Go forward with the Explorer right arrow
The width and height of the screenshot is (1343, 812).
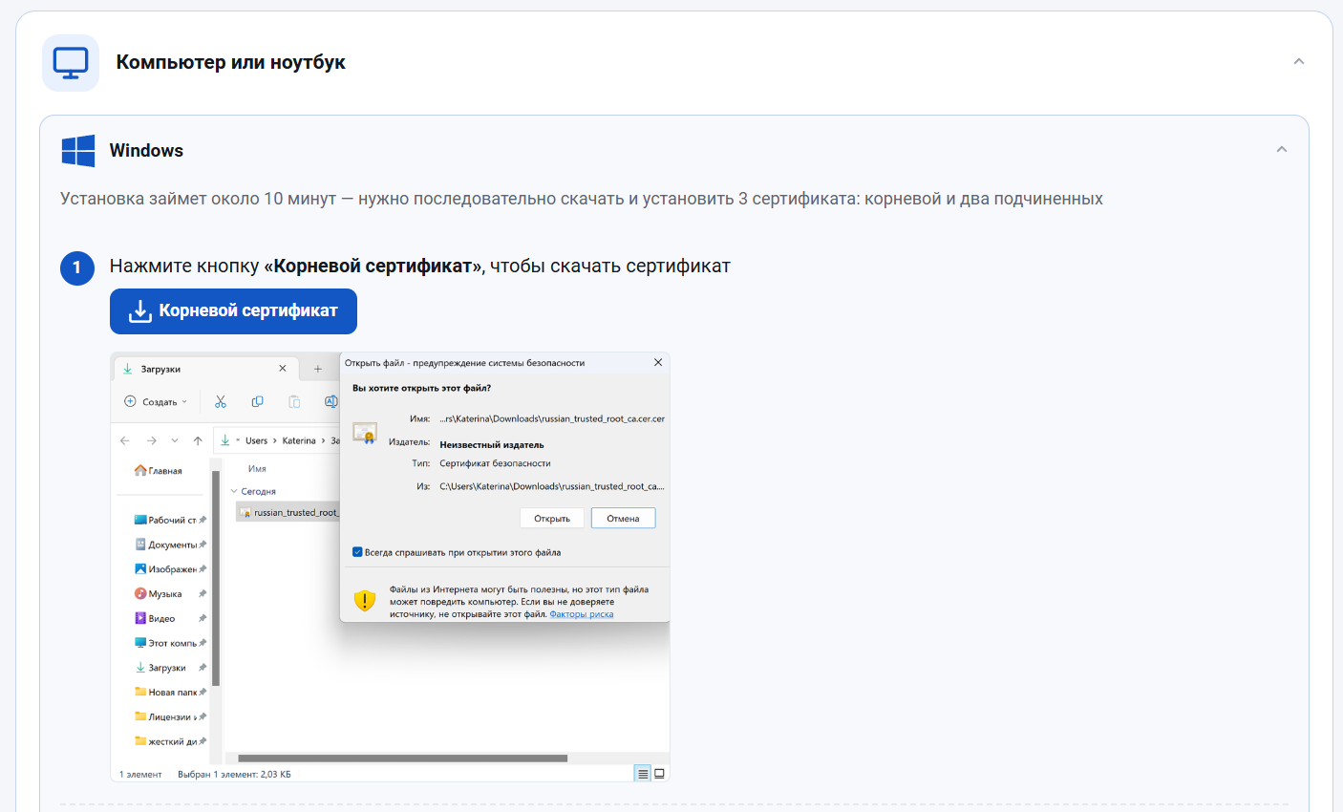pos(151,440)
